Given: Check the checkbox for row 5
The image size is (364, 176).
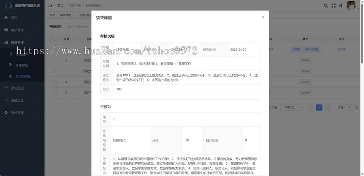Looking at the screenshot, I should click(x=55, y=93).
